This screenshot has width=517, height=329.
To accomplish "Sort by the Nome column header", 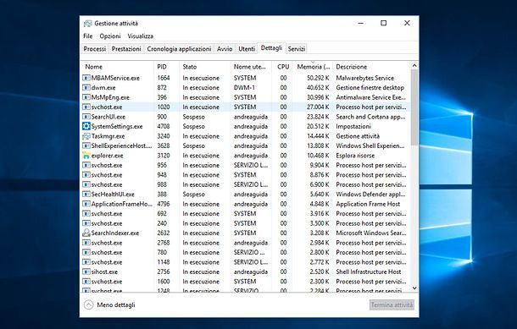I will point(117,67).
